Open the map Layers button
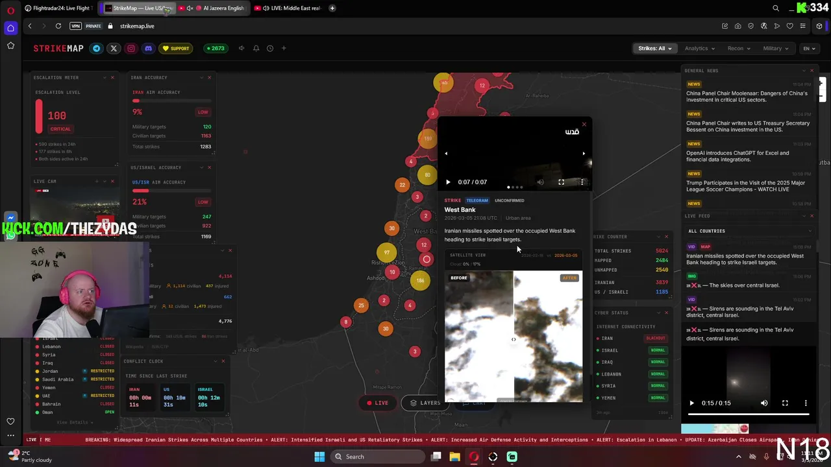The image size is (831, 467). [x=425, y=403]
